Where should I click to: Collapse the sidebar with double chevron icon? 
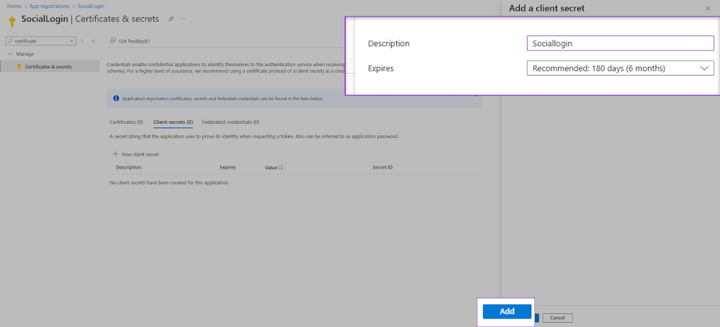click(x=93, y=41)
